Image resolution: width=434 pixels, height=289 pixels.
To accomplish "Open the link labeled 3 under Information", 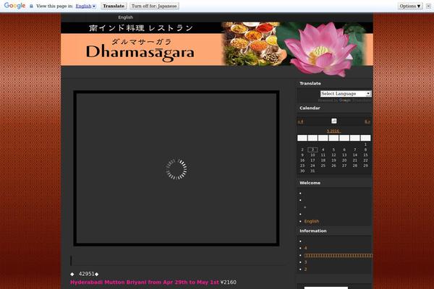I will 305,262.
